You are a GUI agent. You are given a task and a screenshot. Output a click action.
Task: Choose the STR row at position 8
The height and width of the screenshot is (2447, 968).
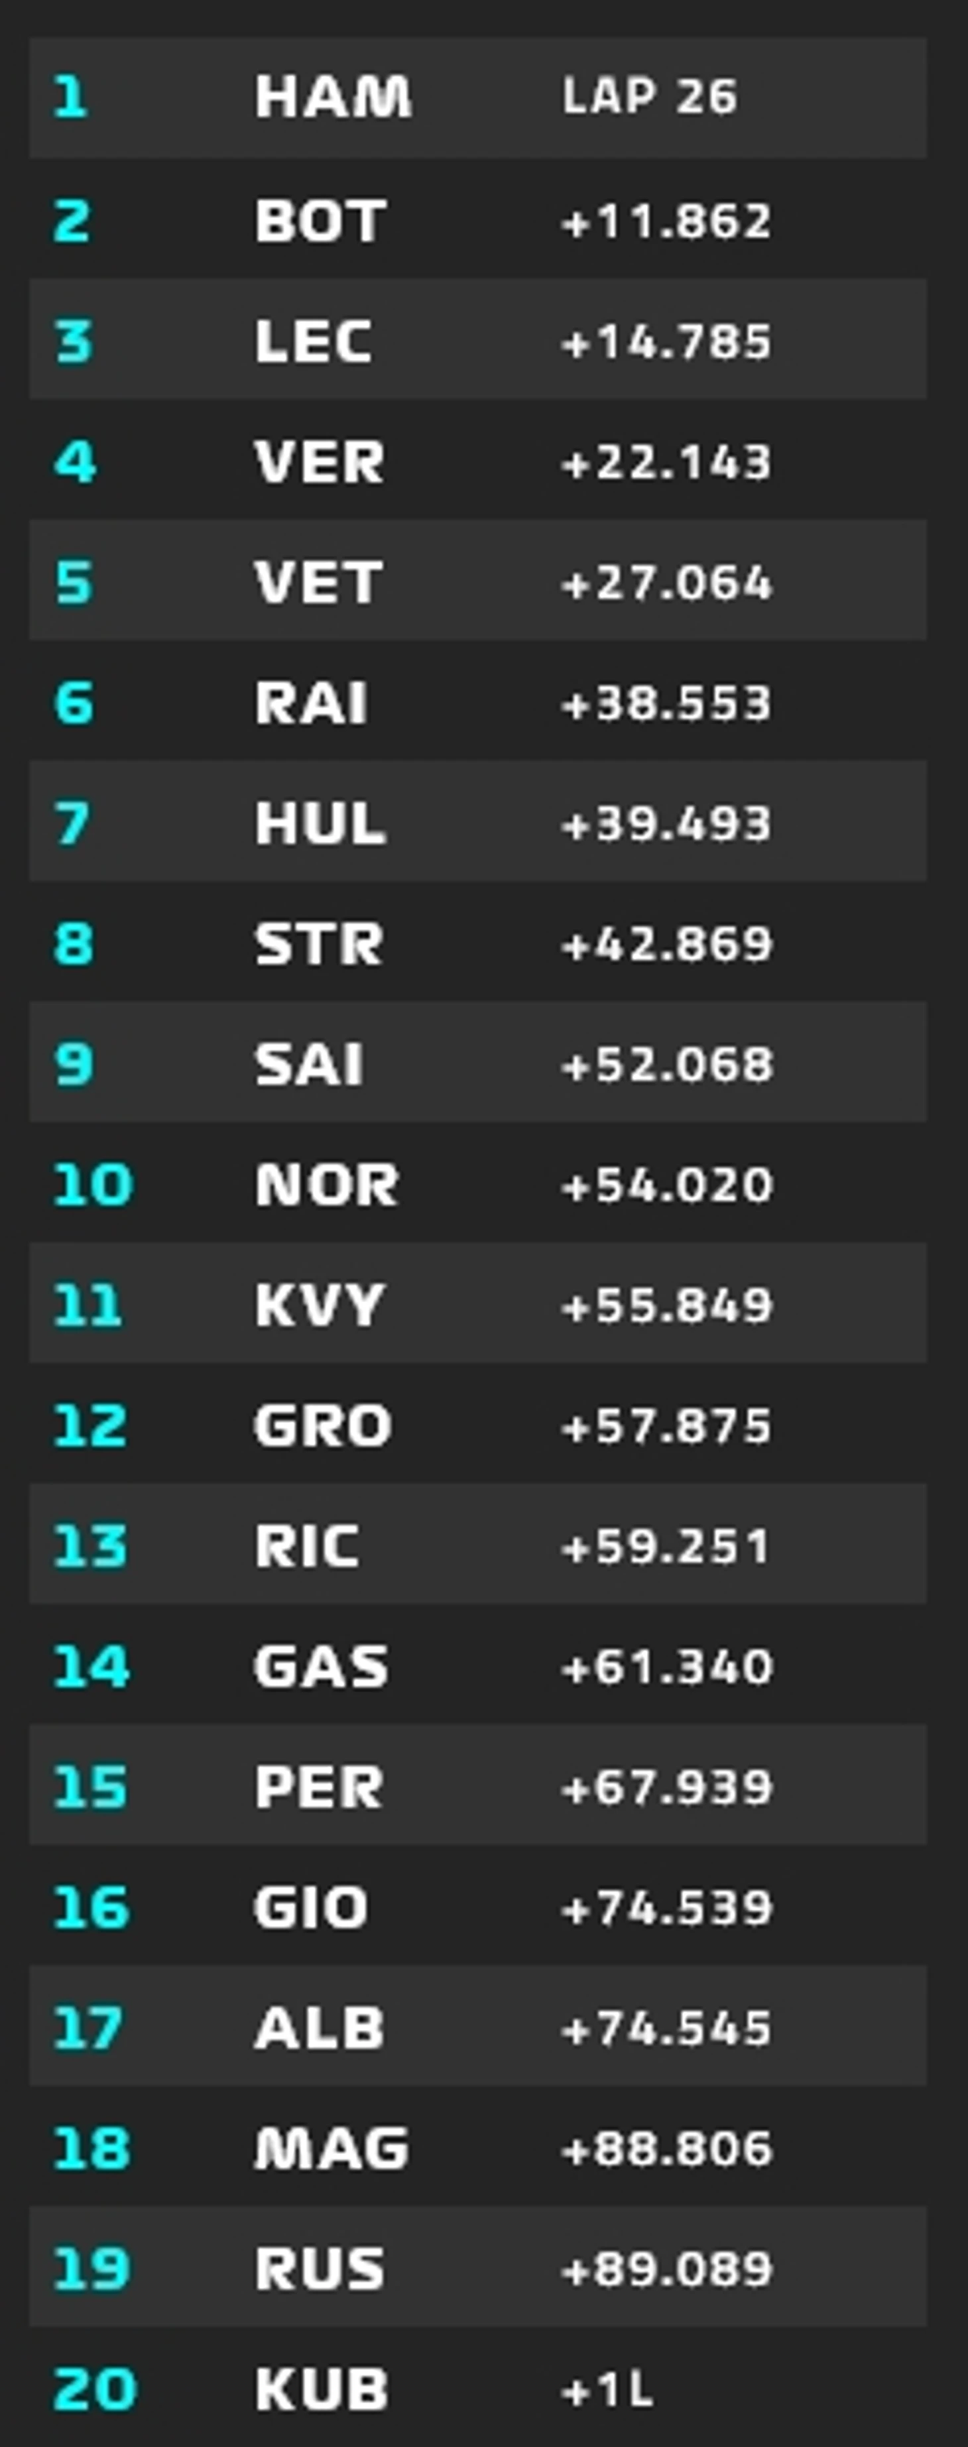point(478,941)
